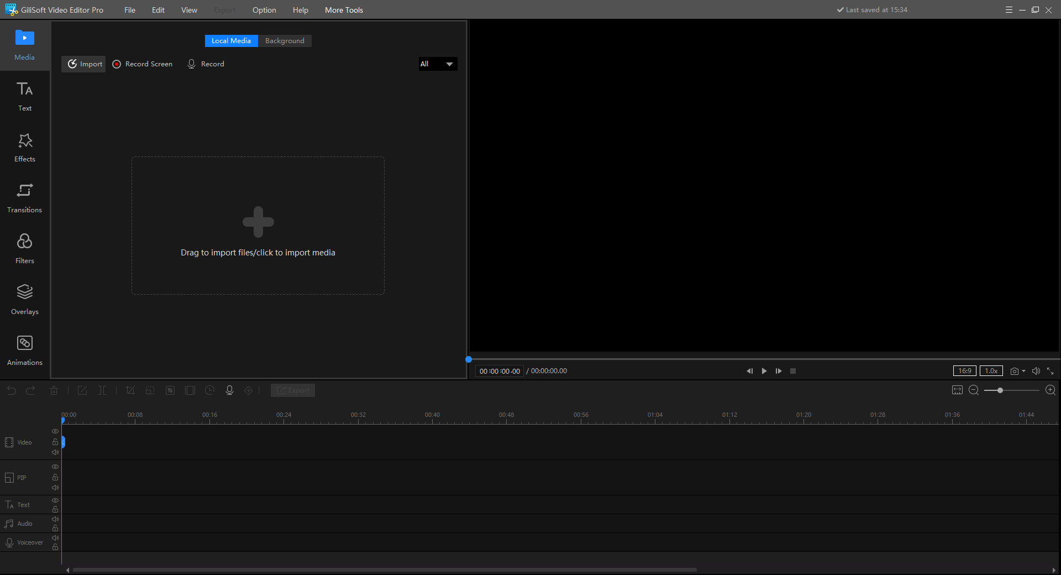This screenshot has width=1061, height=575.
Task: Click the Crop tool icon
Action: point(130,390)
